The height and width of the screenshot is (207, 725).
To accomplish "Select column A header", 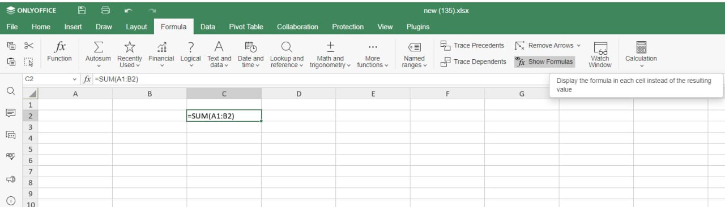I will click(x=75, y=94).
